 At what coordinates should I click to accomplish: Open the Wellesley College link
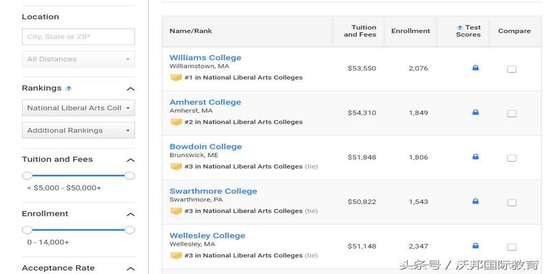point(208,236)
